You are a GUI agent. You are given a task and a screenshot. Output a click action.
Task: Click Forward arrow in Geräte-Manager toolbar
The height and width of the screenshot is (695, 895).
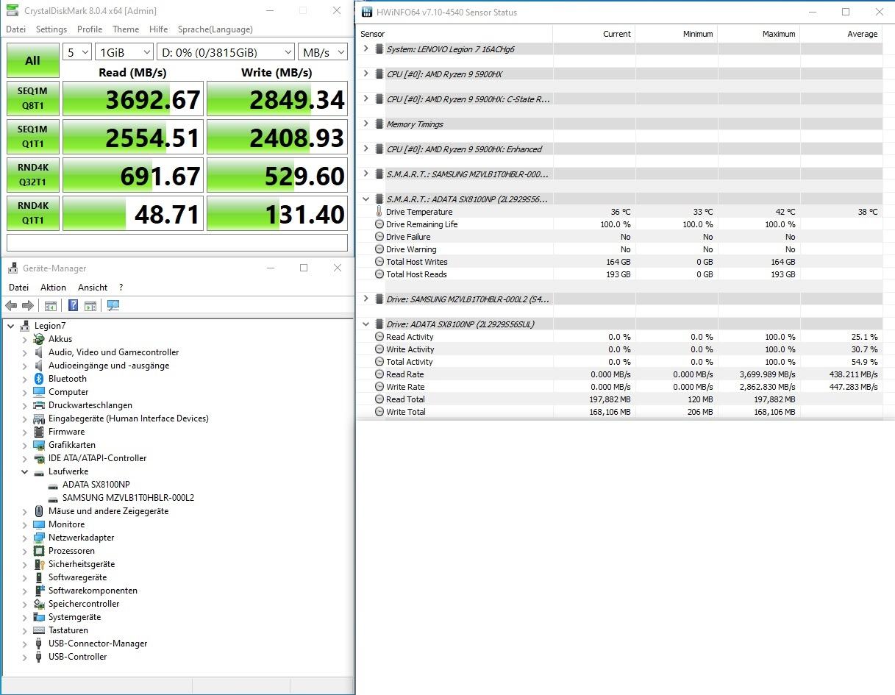pyautogui.click(x=28, y=306)
